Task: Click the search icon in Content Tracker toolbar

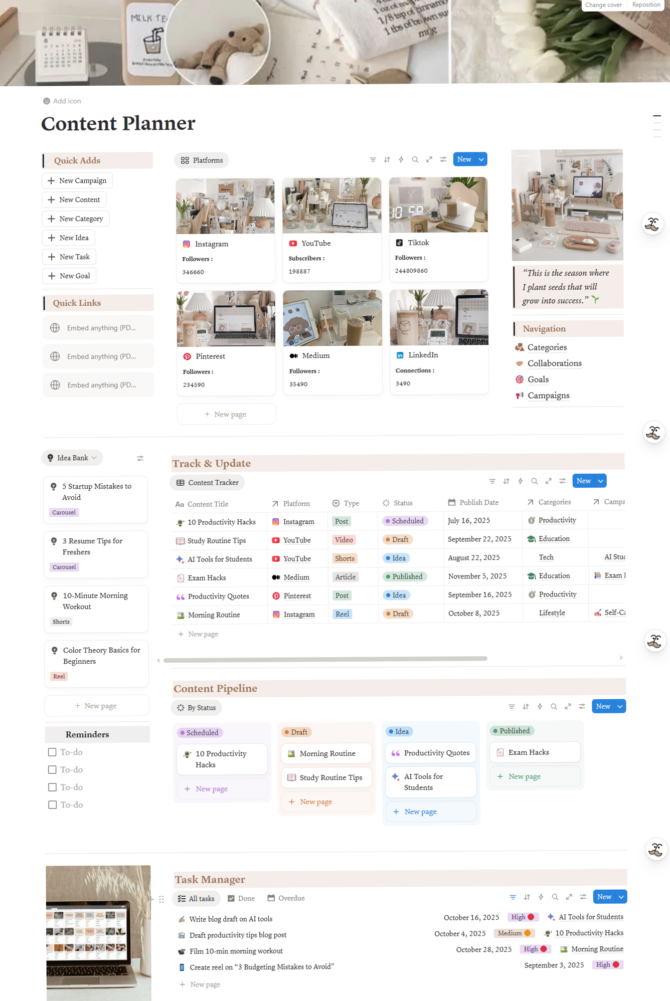Action: point(534,481)
